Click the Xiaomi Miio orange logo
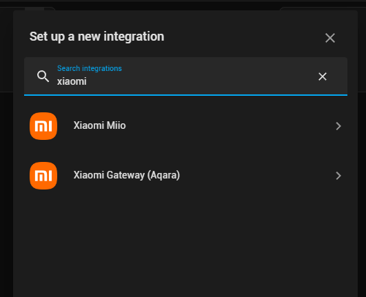 tap(43, 126)
